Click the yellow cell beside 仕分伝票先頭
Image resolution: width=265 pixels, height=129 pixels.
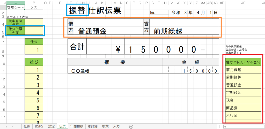[x=34, y=31]
